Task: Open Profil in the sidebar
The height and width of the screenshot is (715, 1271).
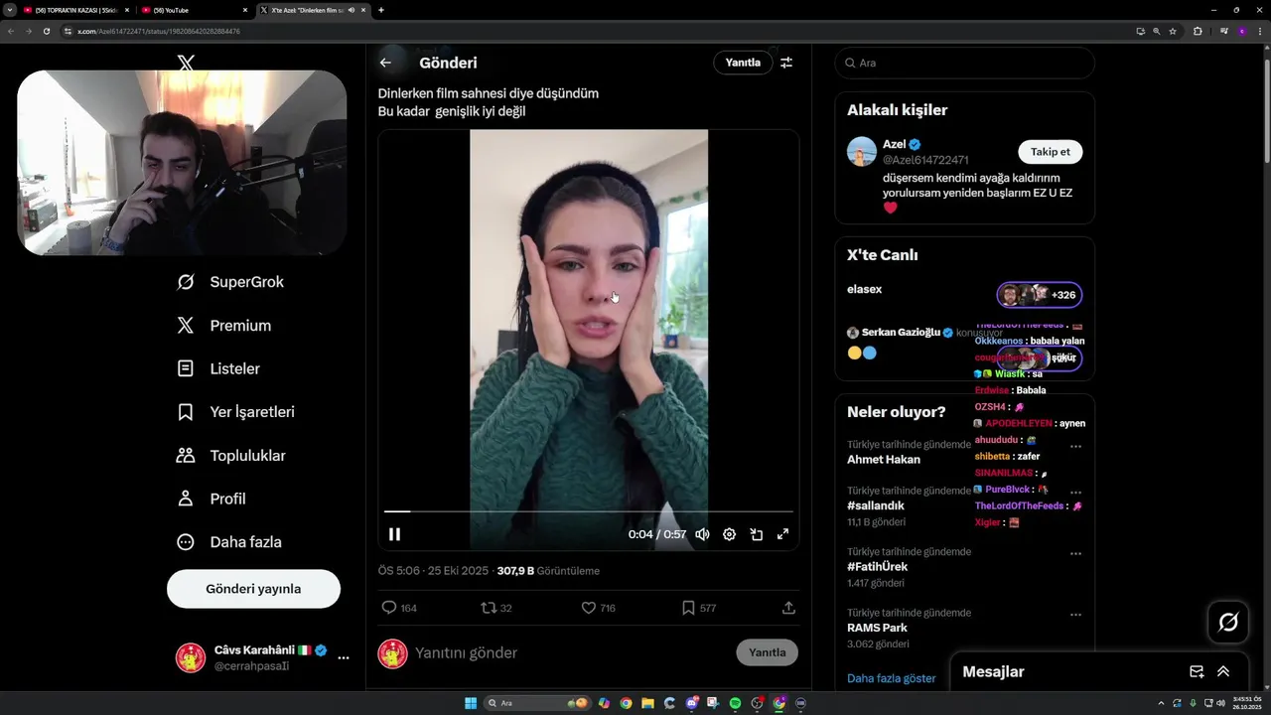Action: coord(211,499)
